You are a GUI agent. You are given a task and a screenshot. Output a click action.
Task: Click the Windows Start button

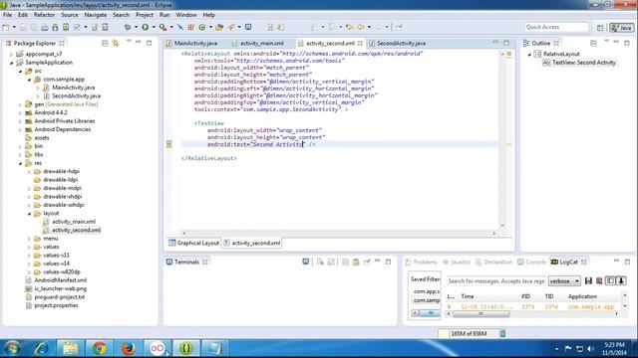12,348
